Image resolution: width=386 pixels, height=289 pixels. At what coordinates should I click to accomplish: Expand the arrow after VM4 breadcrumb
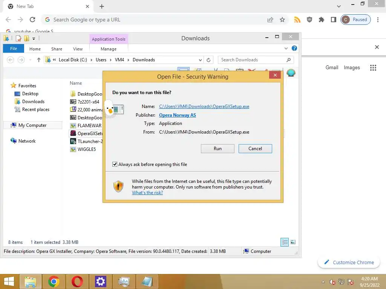pyautogui.click(x=128, y=60)
